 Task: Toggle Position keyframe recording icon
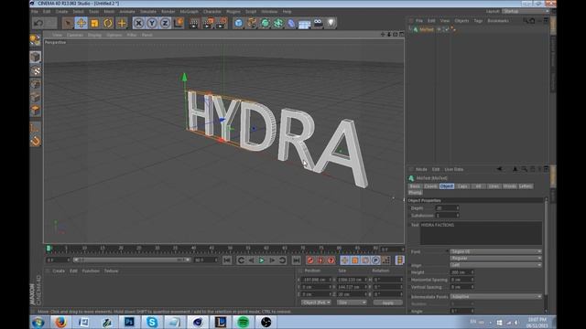[344, 260]
